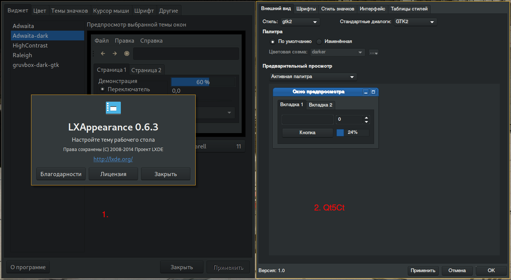Open the combo box in the LXAppearance preview

[x=215, y=113]
